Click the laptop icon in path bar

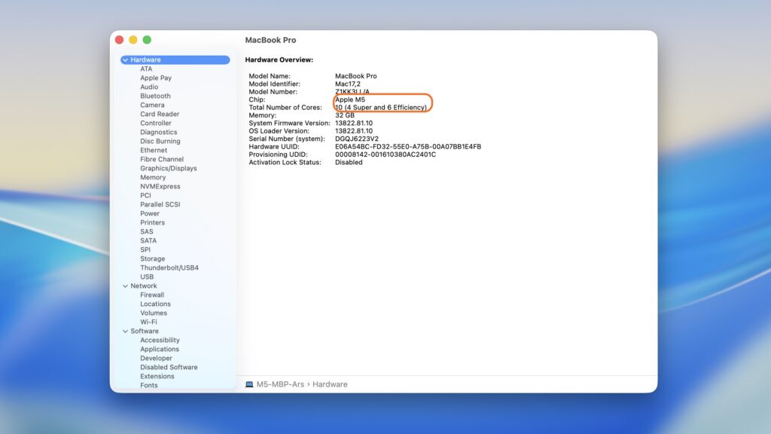click(x=249, y=384)
